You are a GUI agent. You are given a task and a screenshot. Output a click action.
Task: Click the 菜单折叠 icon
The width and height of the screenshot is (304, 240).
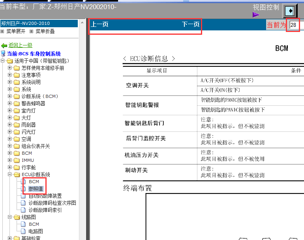click(x=31, y=31)
